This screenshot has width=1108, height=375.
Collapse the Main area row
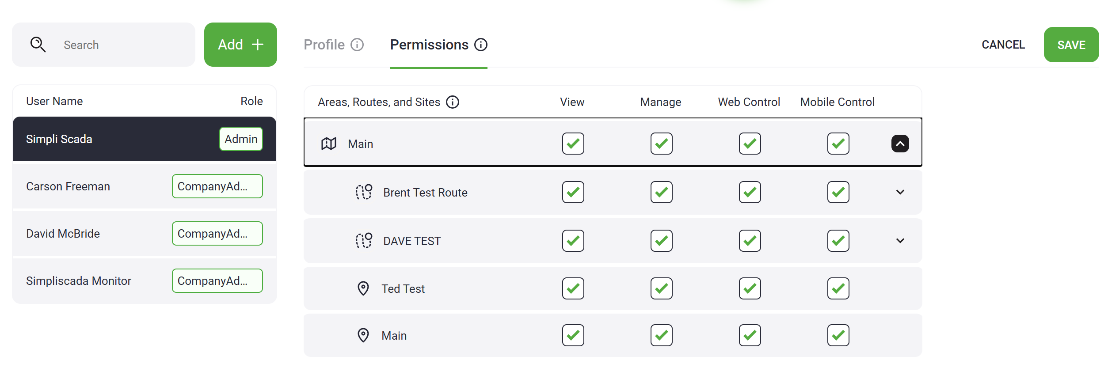(x=900, y=144)
